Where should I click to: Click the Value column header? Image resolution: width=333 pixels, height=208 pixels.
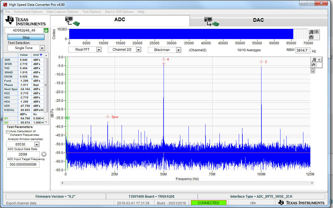tap(23, 55)
